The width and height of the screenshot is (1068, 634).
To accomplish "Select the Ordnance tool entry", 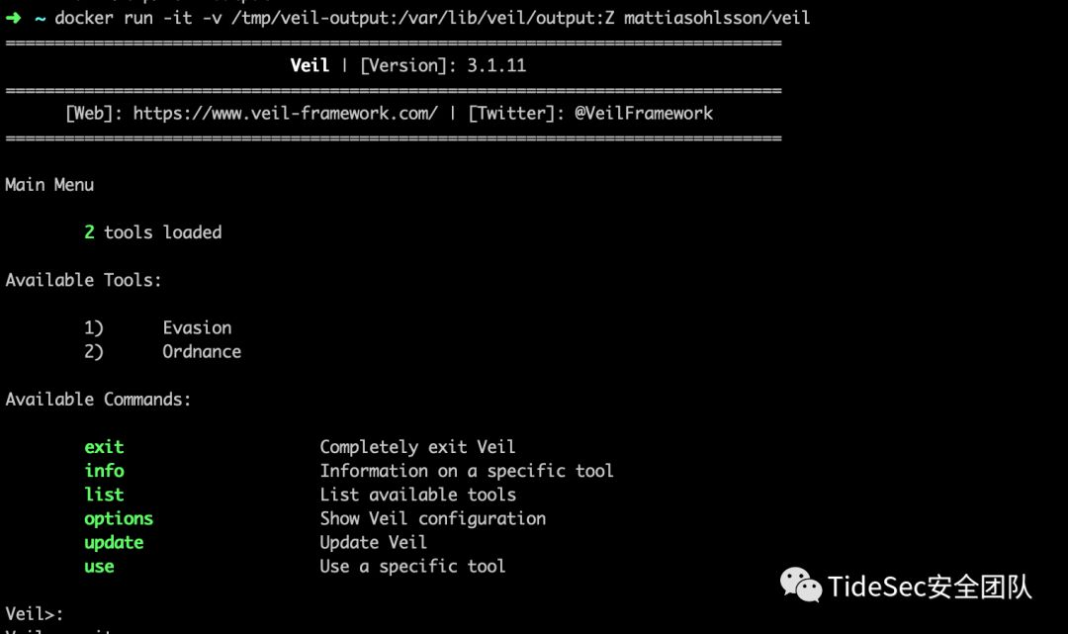I will click(202, 351).
